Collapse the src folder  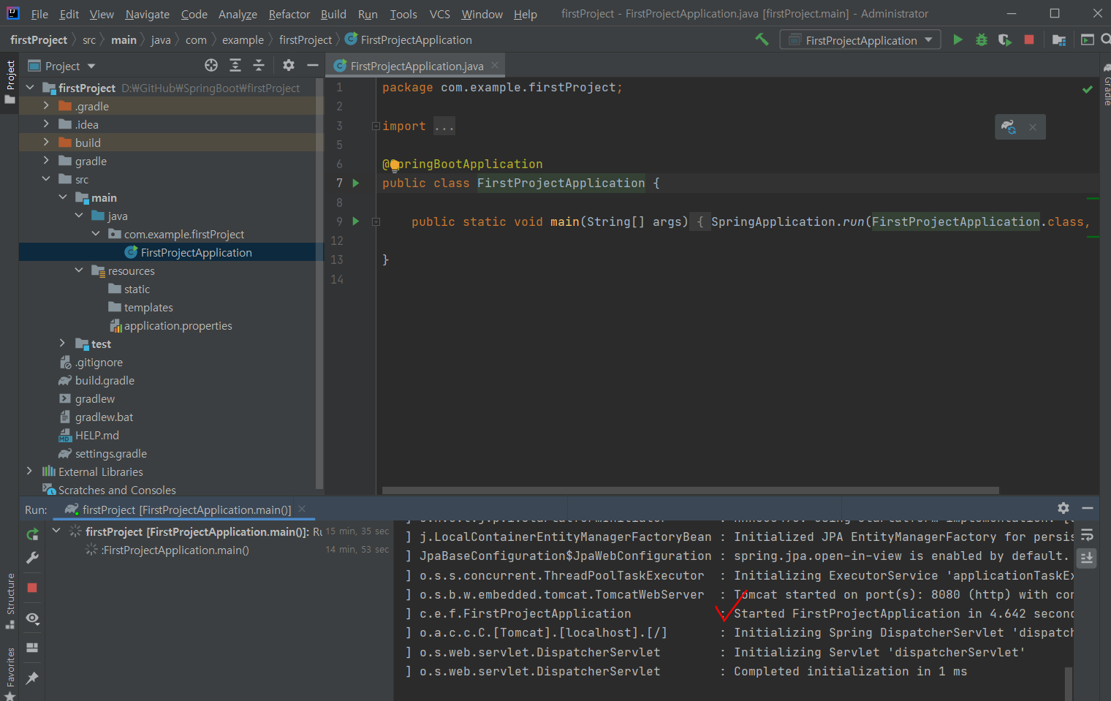pos(46,178)
